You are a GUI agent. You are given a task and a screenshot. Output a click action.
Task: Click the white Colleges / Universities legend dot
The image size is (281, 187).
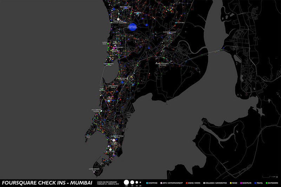204,183
